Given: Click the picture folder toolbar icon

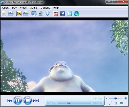Looking at the screenshot, I should click(x=26, y=14).
